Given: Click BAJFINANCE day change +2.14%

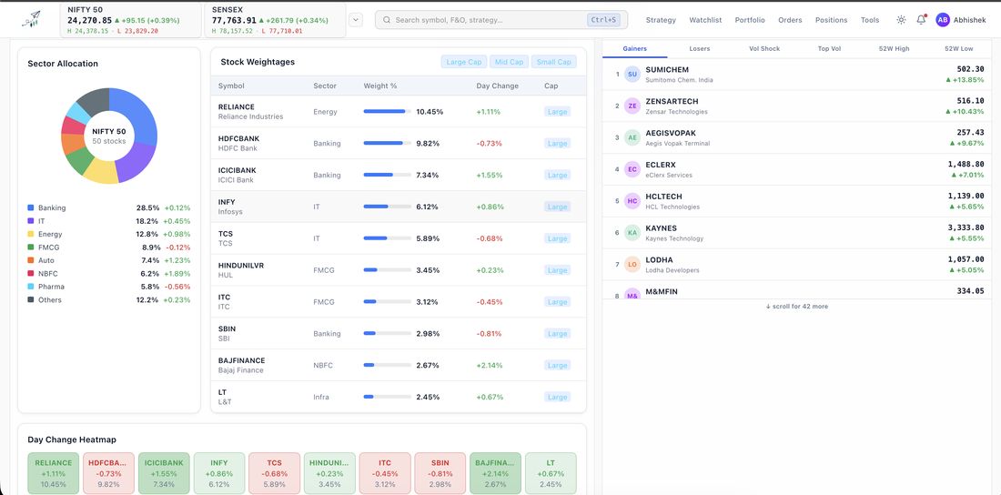Looking at the screenshot, I should click(490, 366).
